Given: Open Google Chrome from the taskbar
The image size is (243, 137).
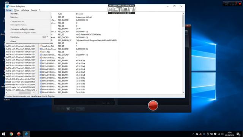Looking at the screenshot, I should coord(11,134).
